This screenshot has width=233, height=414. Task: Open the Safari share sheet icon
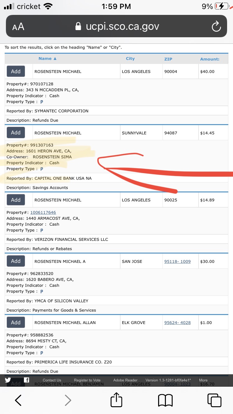pyautogui.click(x=116, y=399)
